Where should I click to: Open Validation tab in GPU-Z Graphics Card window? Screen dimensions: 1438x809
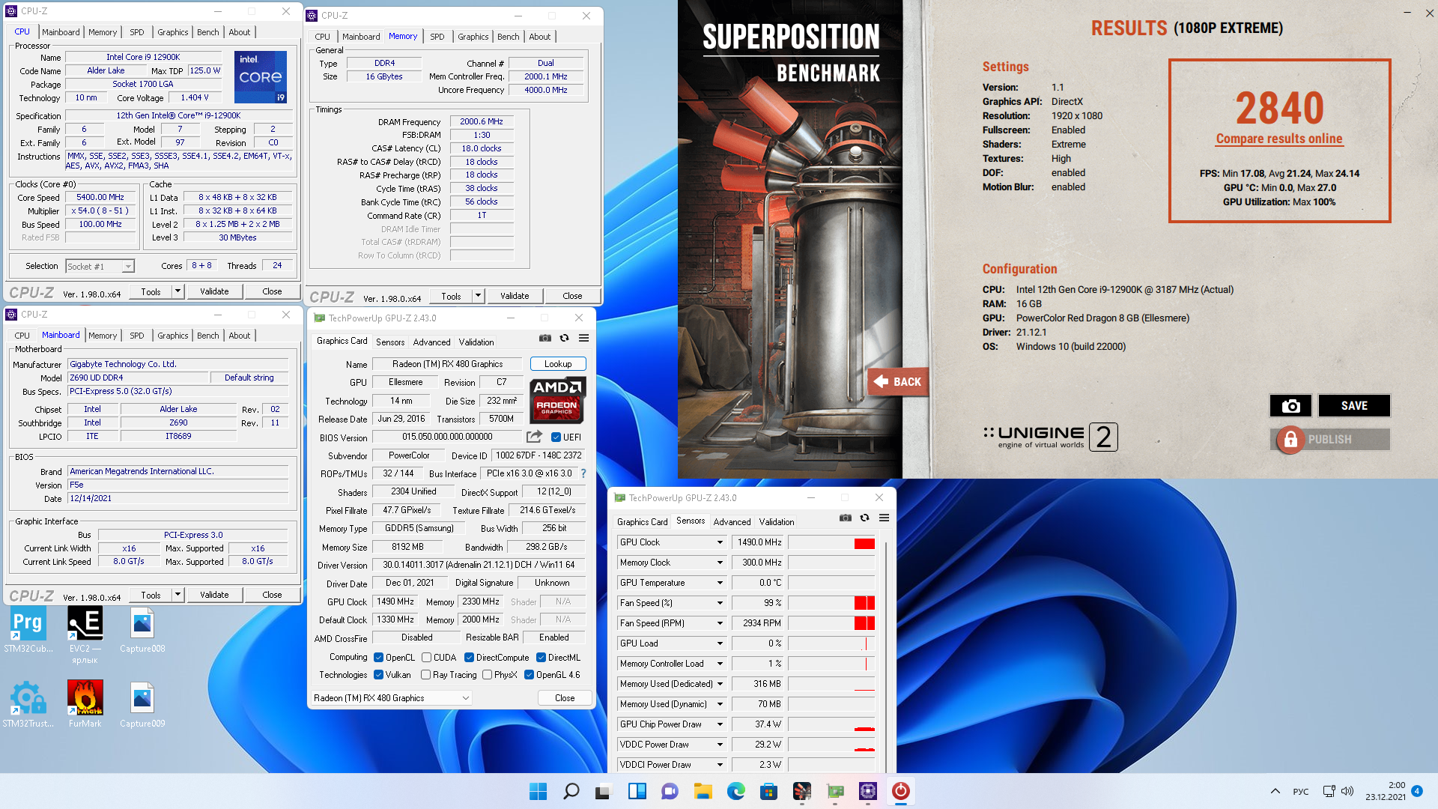click(476, 342)
